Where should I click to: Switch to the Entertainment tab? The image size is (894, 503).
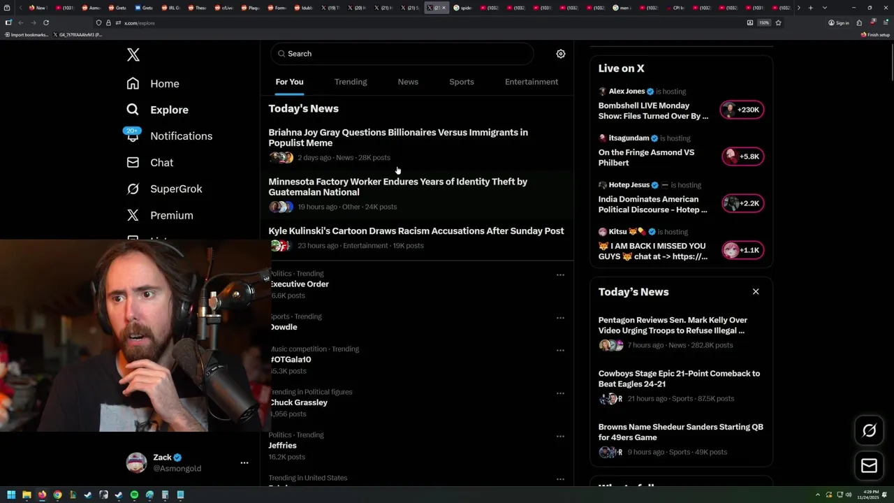pos(532,82)
